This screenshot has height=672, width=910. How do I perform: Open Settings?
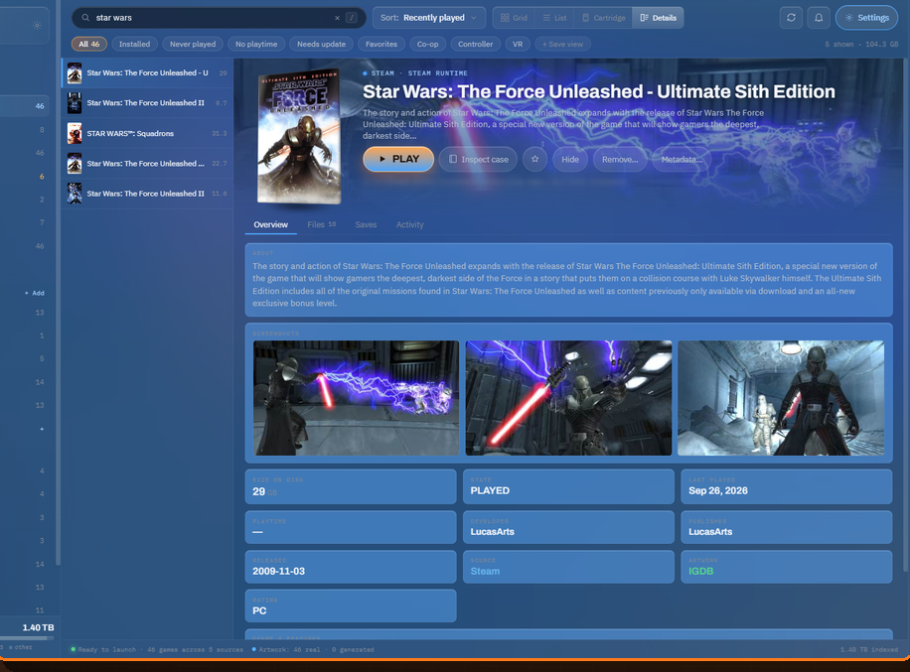(866, 18)
